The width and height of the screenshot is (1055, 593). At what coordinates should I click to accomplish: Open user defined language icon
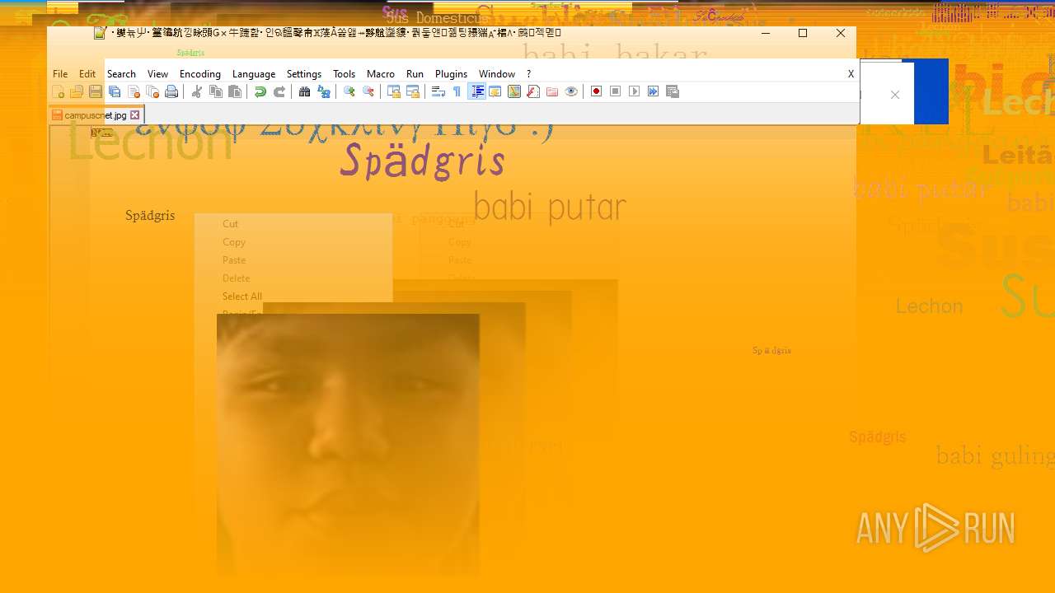pos(495,91)
